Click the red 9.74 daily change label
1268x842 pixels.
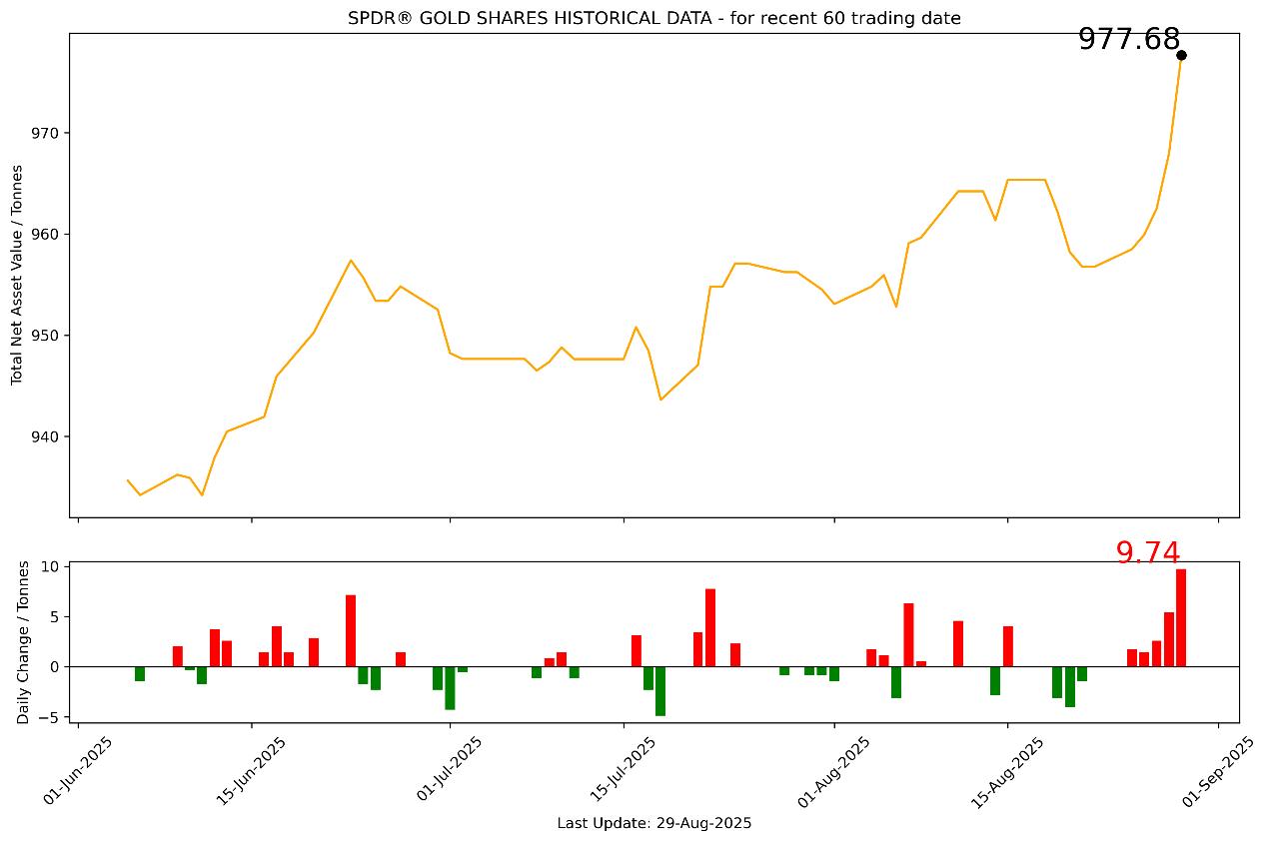(1148, 552)
